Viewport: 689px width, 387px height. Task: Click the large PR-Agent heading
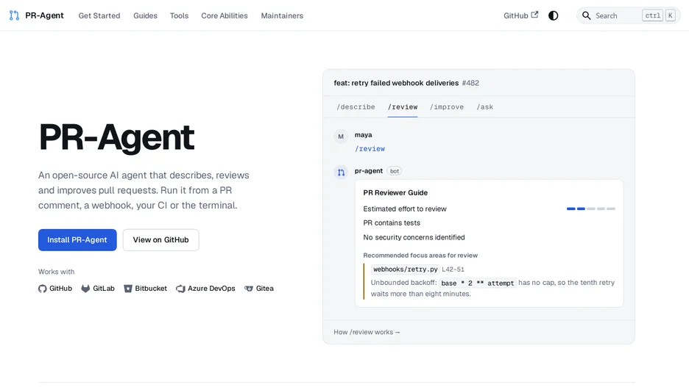[x=116, y=137]
